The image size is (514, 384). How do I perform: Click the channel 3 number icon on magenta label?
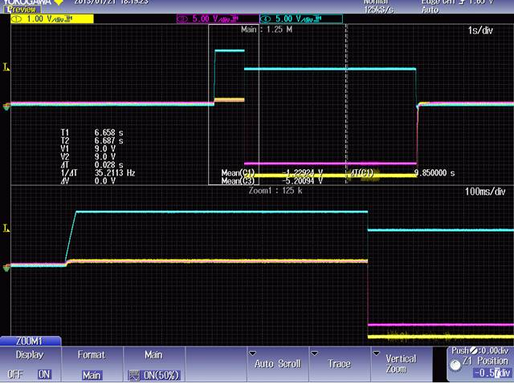pyautogui.click(x=183, y=19)
